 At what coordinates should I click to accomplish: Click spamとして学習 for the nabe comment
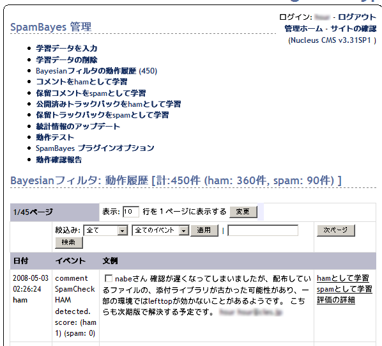coord(344,289)
